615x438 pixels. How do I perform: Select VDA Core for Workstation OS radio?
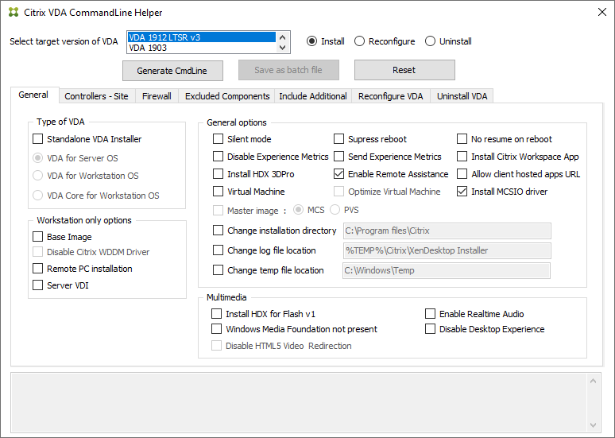(37, 195)
